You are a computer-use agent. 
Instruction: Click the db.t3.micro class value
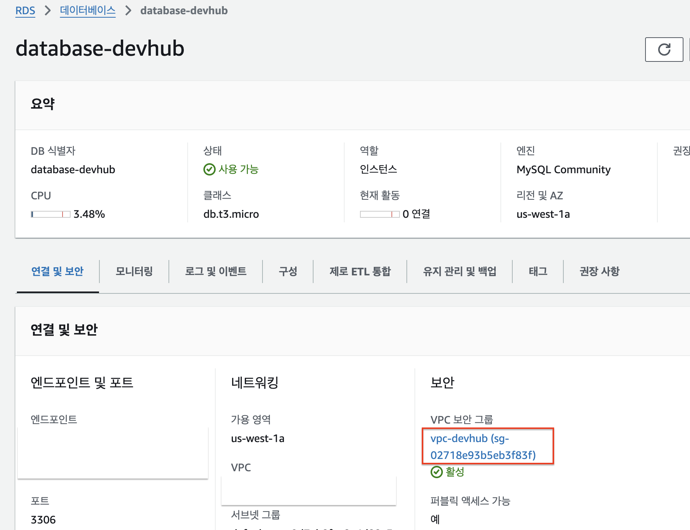tap(231, 214)
